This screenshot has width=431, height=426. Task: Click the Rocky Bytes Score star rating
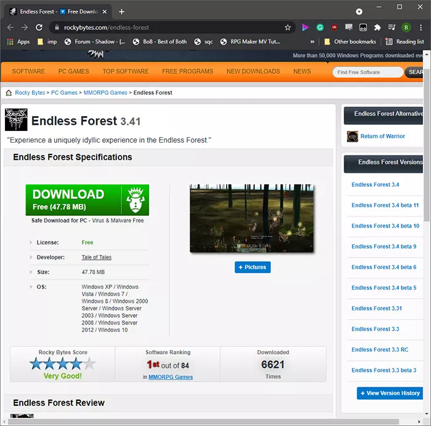coord(63,364)
